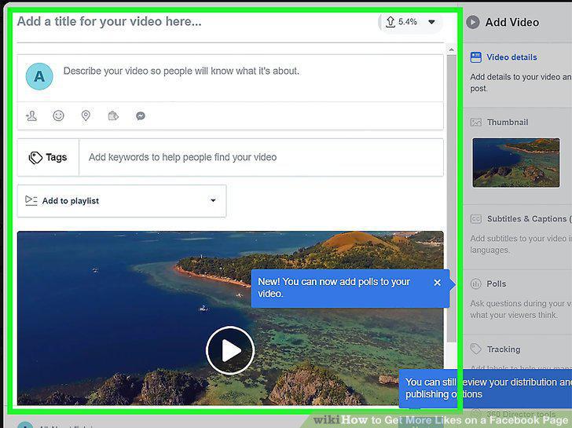Click the tag people icon

click(31, 116)
